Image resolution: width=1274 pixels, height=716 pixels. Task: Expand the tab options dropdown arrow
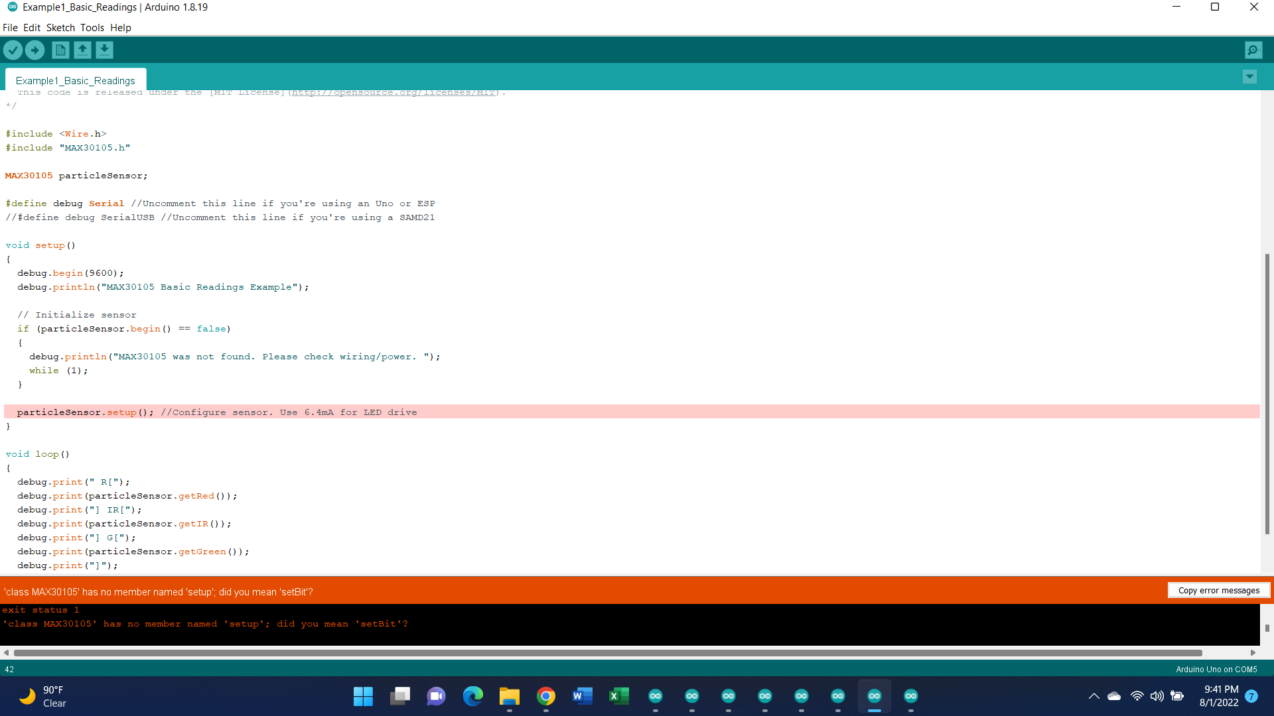point(1249,77)
